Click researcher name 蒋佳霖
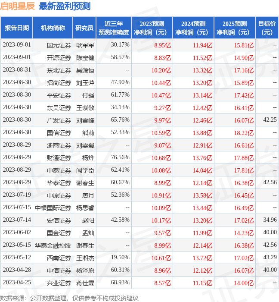The width and height of the screenshot is (279, 302). click(x=85, y=283)
